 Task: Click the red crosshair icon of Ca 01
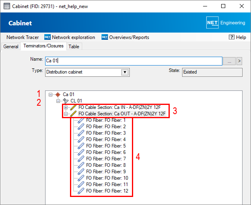[58, 95]
